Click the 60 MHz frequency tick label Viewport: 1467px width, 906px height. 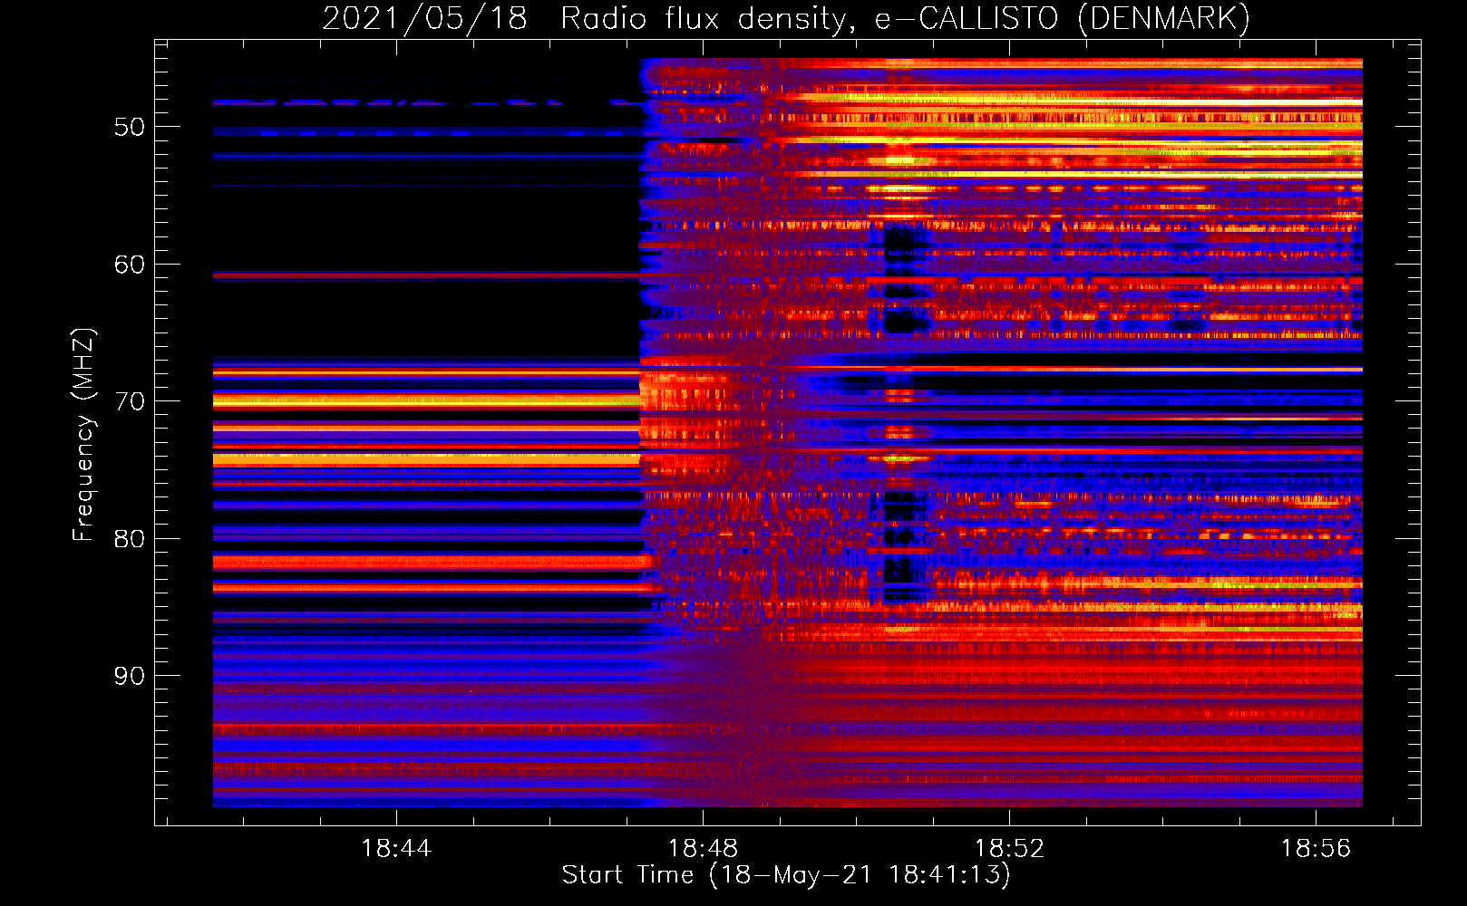130,265
